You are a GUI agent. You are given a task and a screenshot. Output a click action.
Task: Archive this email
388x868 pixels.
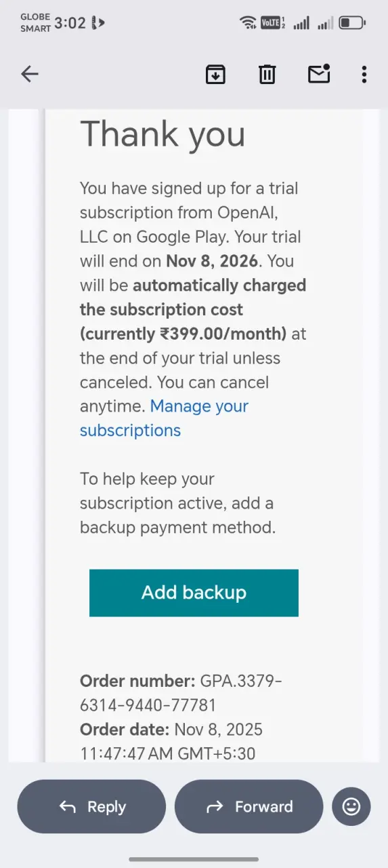(215, 74)
